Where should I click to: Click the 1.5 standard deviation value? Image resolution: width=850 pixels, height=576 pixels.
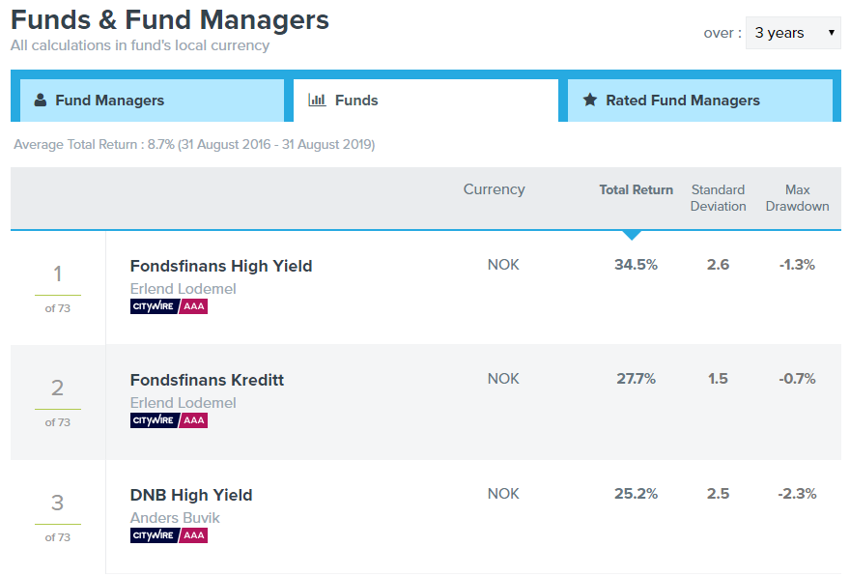[x=718, y=379]
